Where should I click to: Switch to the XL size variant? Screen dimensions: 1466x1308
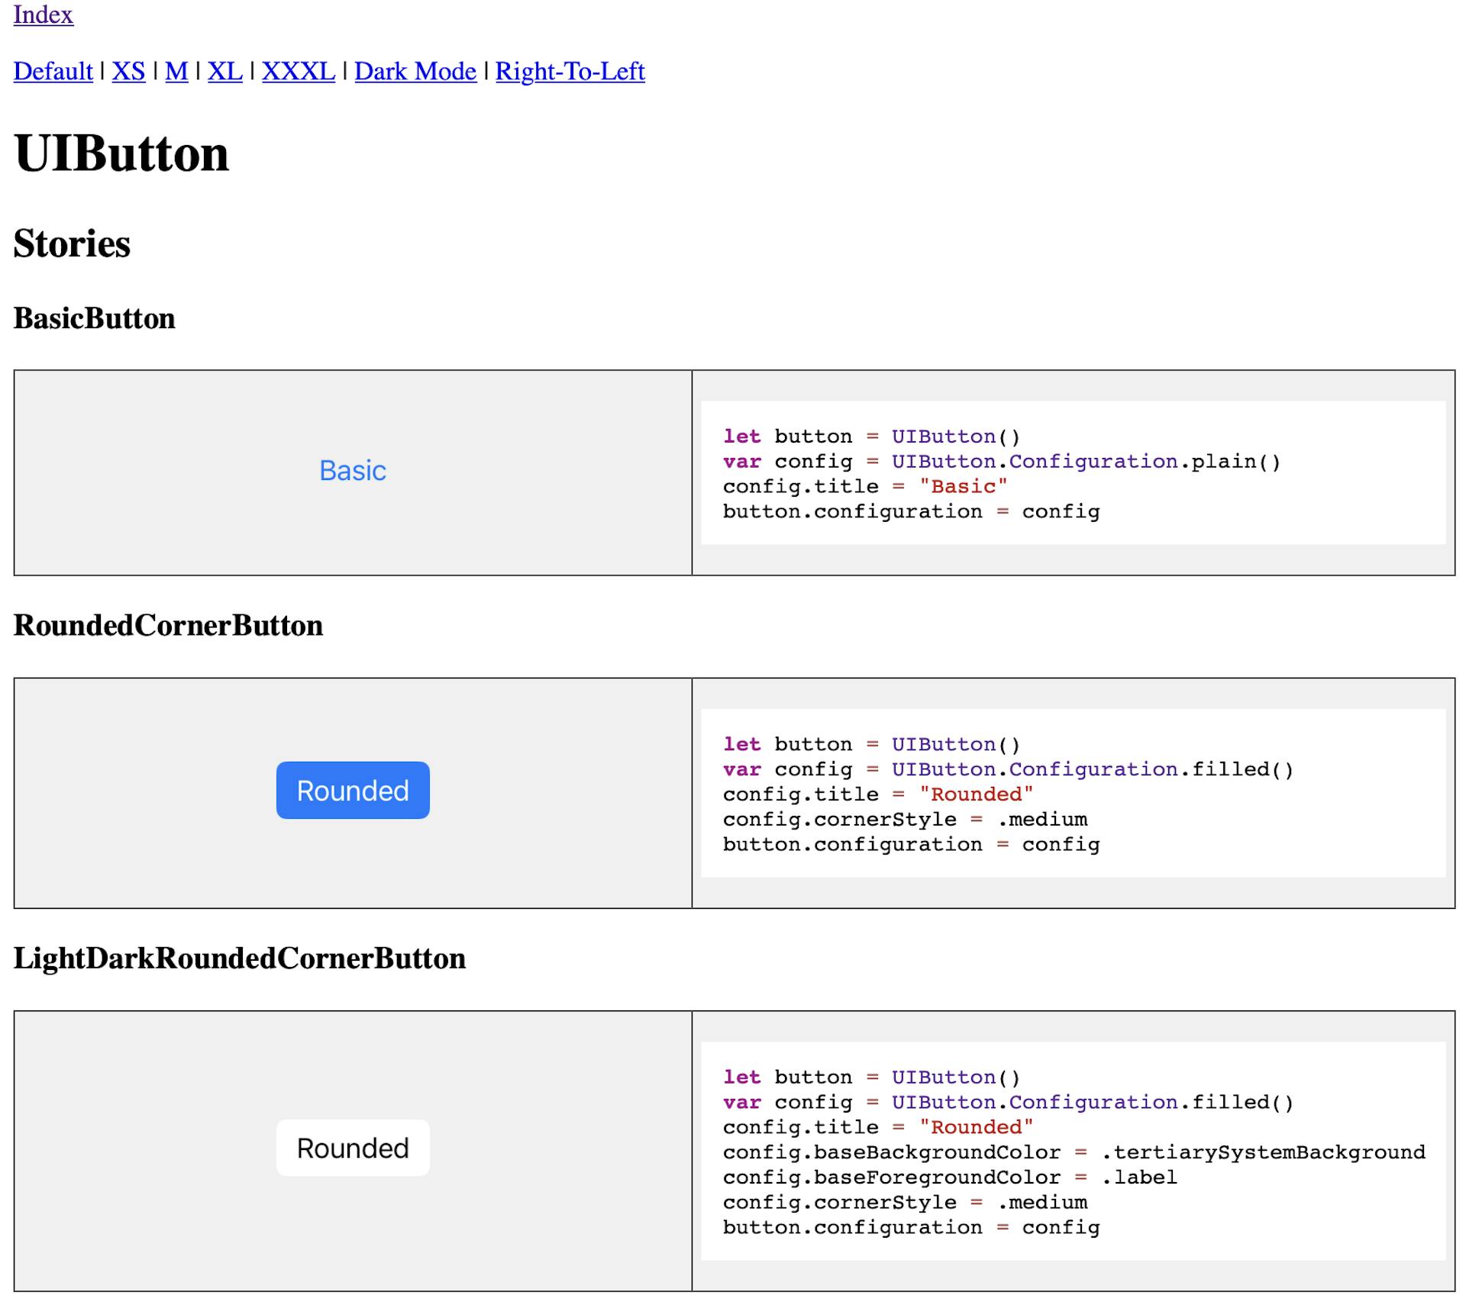(x=225, y=71)
